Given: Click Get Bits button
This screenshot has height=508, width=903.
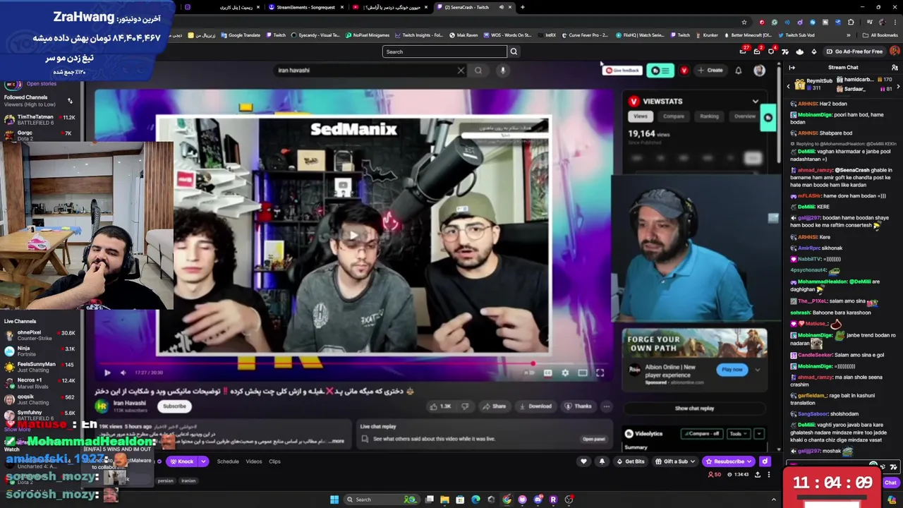Looking at the screenshot, I should click(630, 461).
